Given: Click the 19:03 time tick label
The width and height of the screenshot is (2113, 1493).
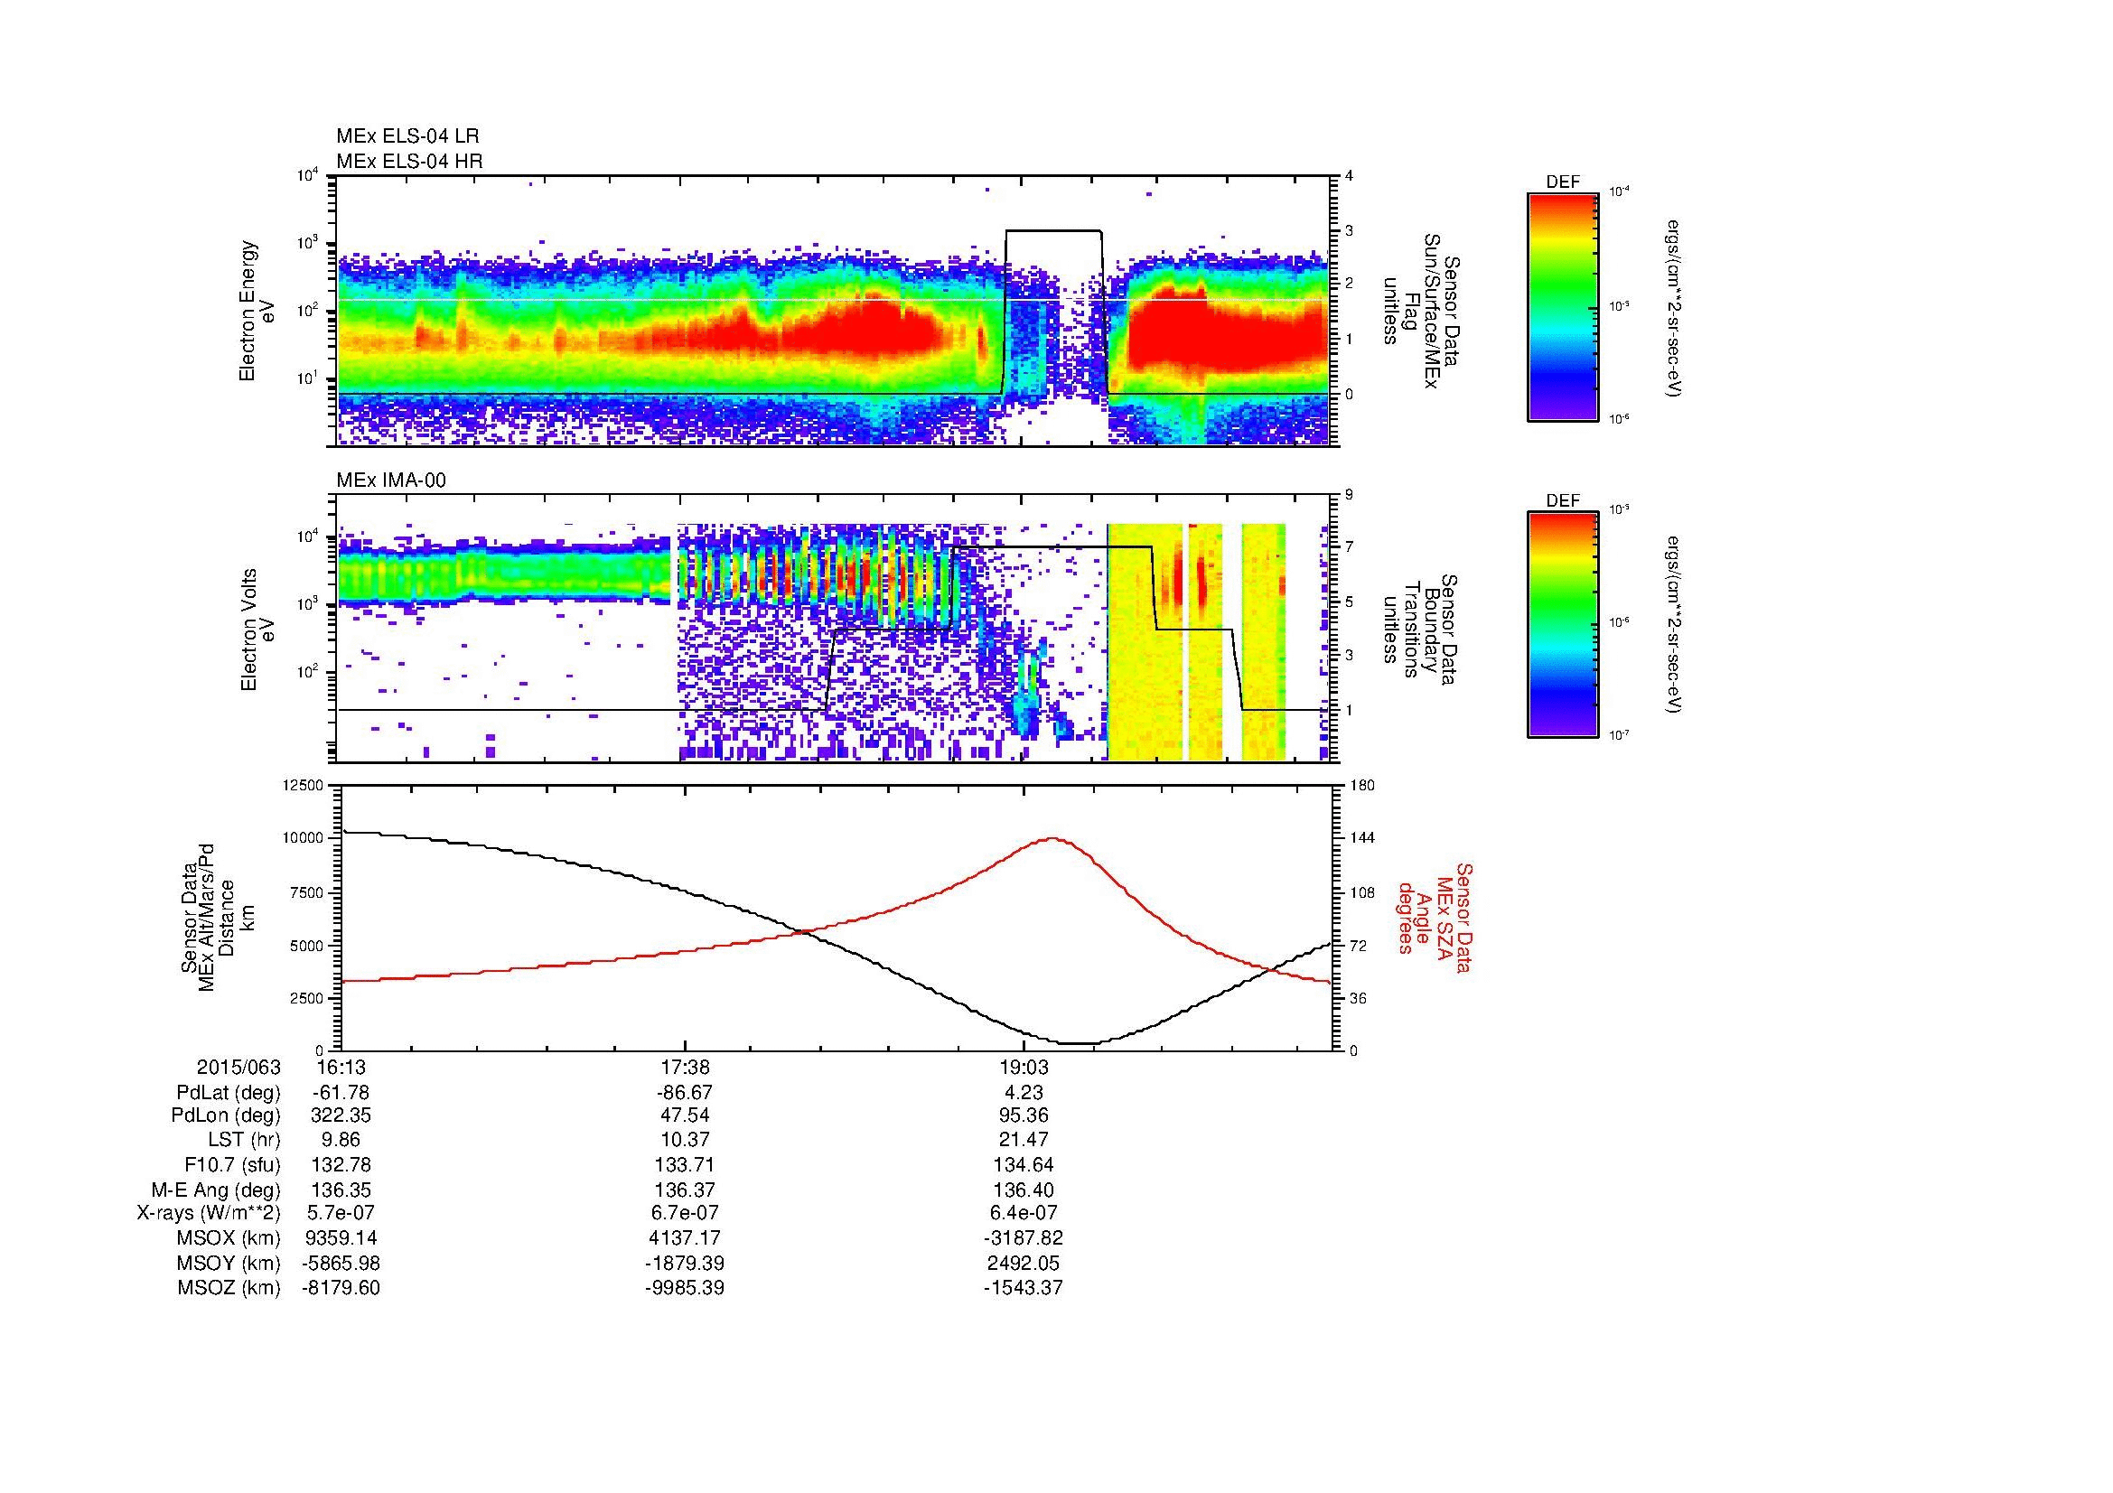Looking at the screenshot, I should pos(1023,1067).
